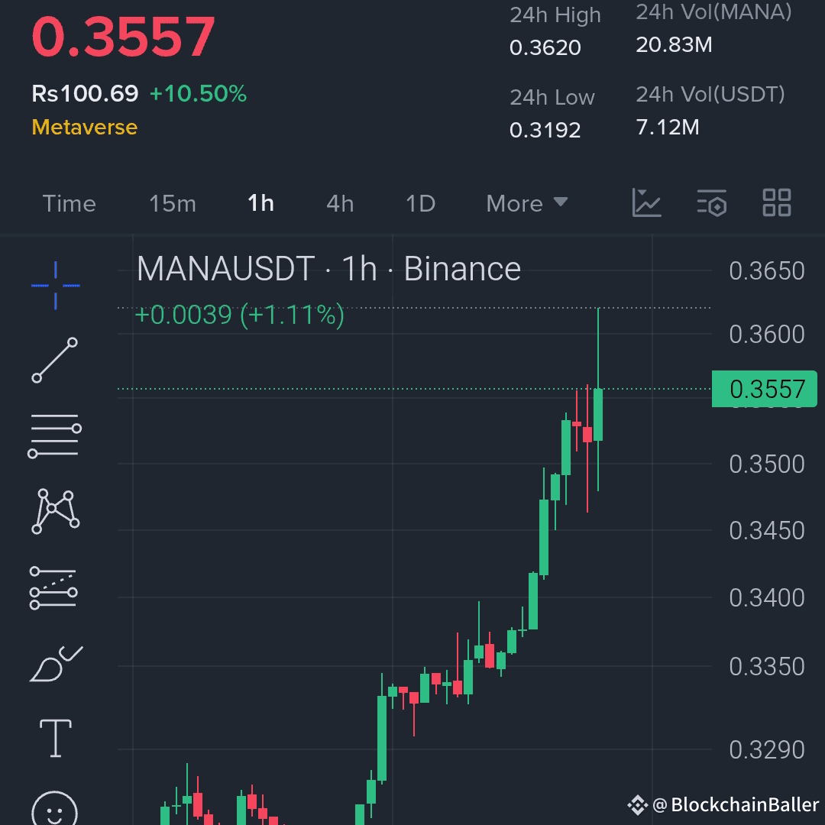Viewport: 825px width, 825px height.
Task: Open the Metaverse category link
Action: (84, 128)
